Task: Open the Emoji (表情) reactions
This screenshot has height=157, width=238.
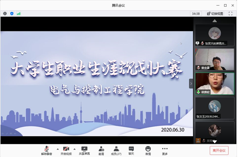Action: tap(148, 148)
